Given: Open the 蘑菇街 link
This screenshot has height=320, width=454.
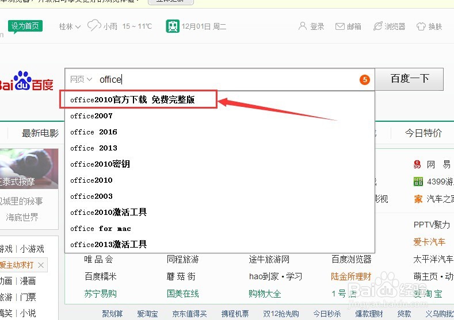Looking at the screenshot, I should (181, 276).
